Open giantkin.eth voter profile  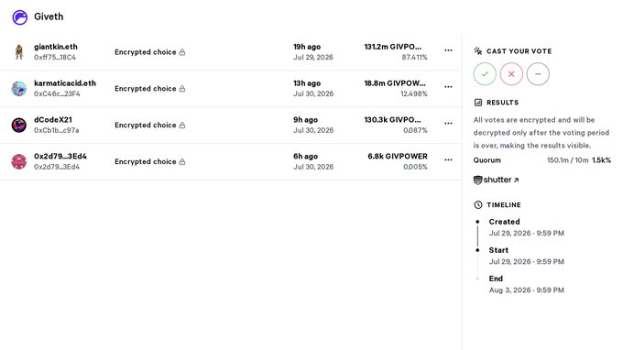click(56, 47)
